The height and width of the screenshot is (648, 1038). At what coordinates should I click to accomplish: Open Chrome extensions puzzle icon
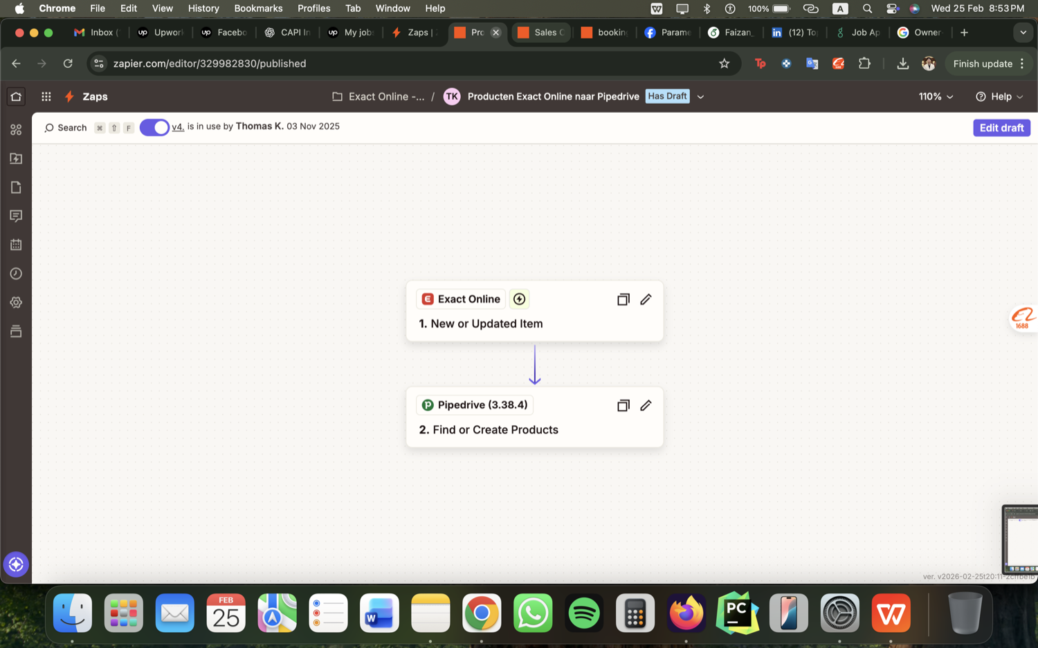point(864,64)
